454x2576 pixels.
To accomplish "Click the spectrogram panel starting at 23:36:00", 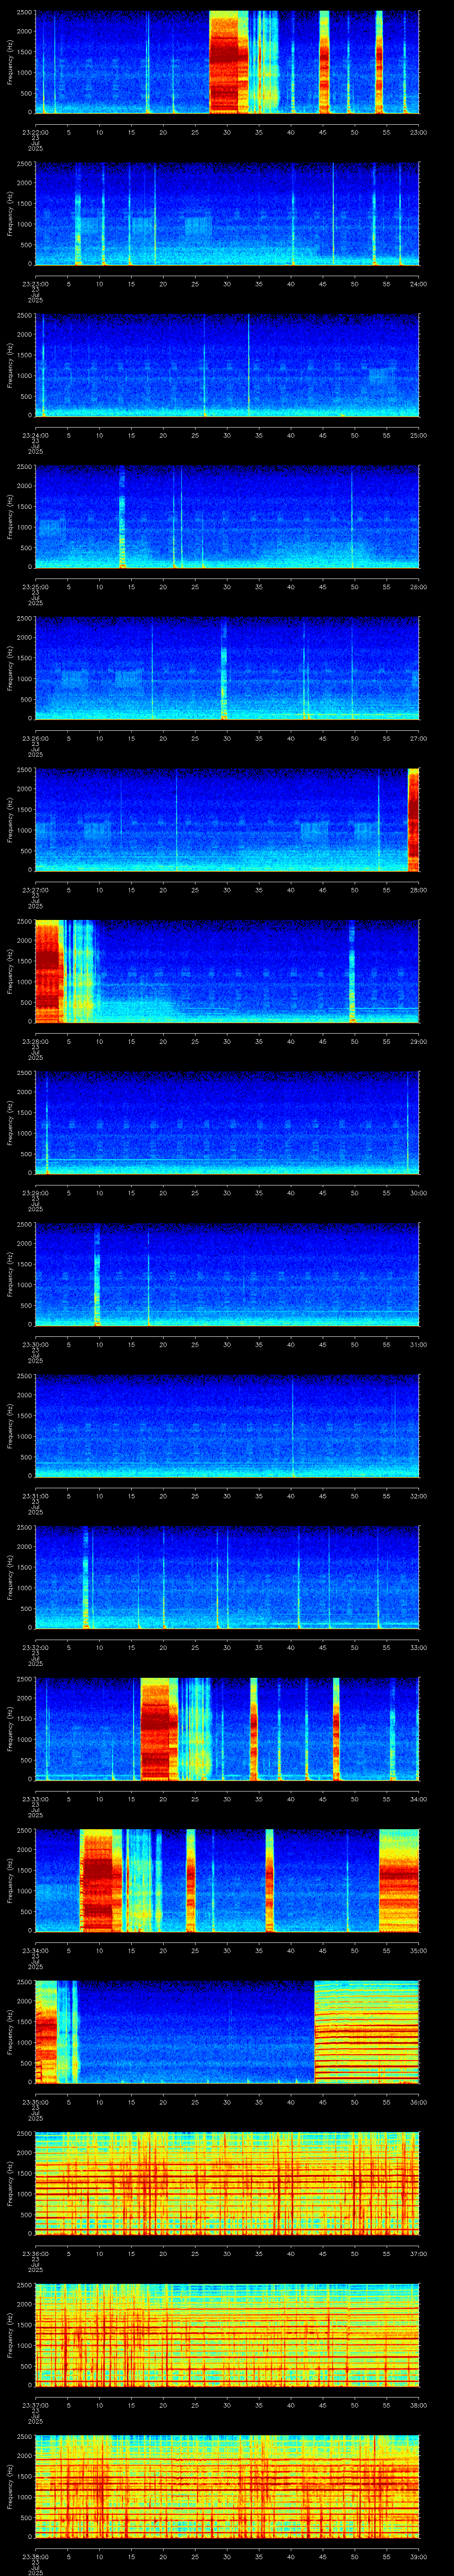I will coord(227,2183).
